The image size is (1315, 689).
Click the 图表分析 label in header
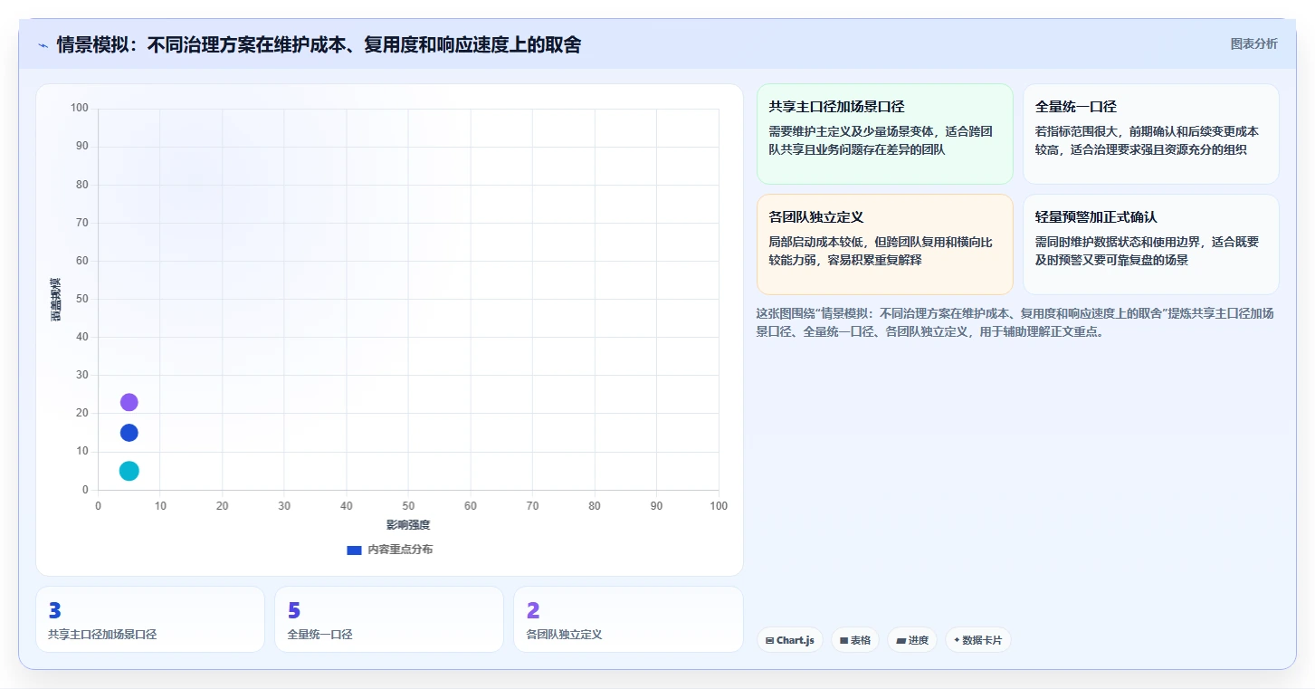[1253, 43]
